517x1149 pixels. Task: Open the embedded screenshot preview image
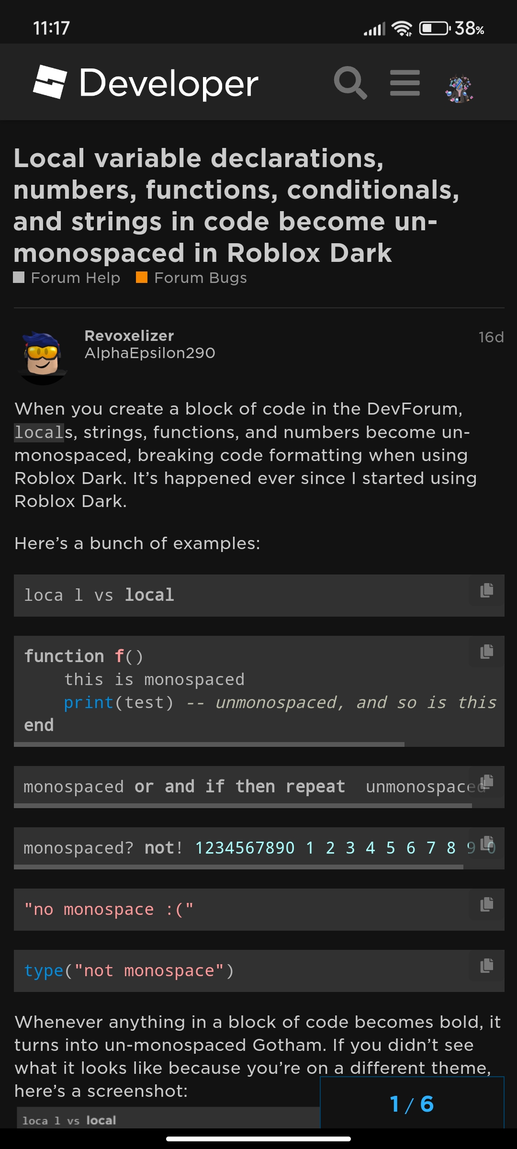click(x=168, y=1117)
